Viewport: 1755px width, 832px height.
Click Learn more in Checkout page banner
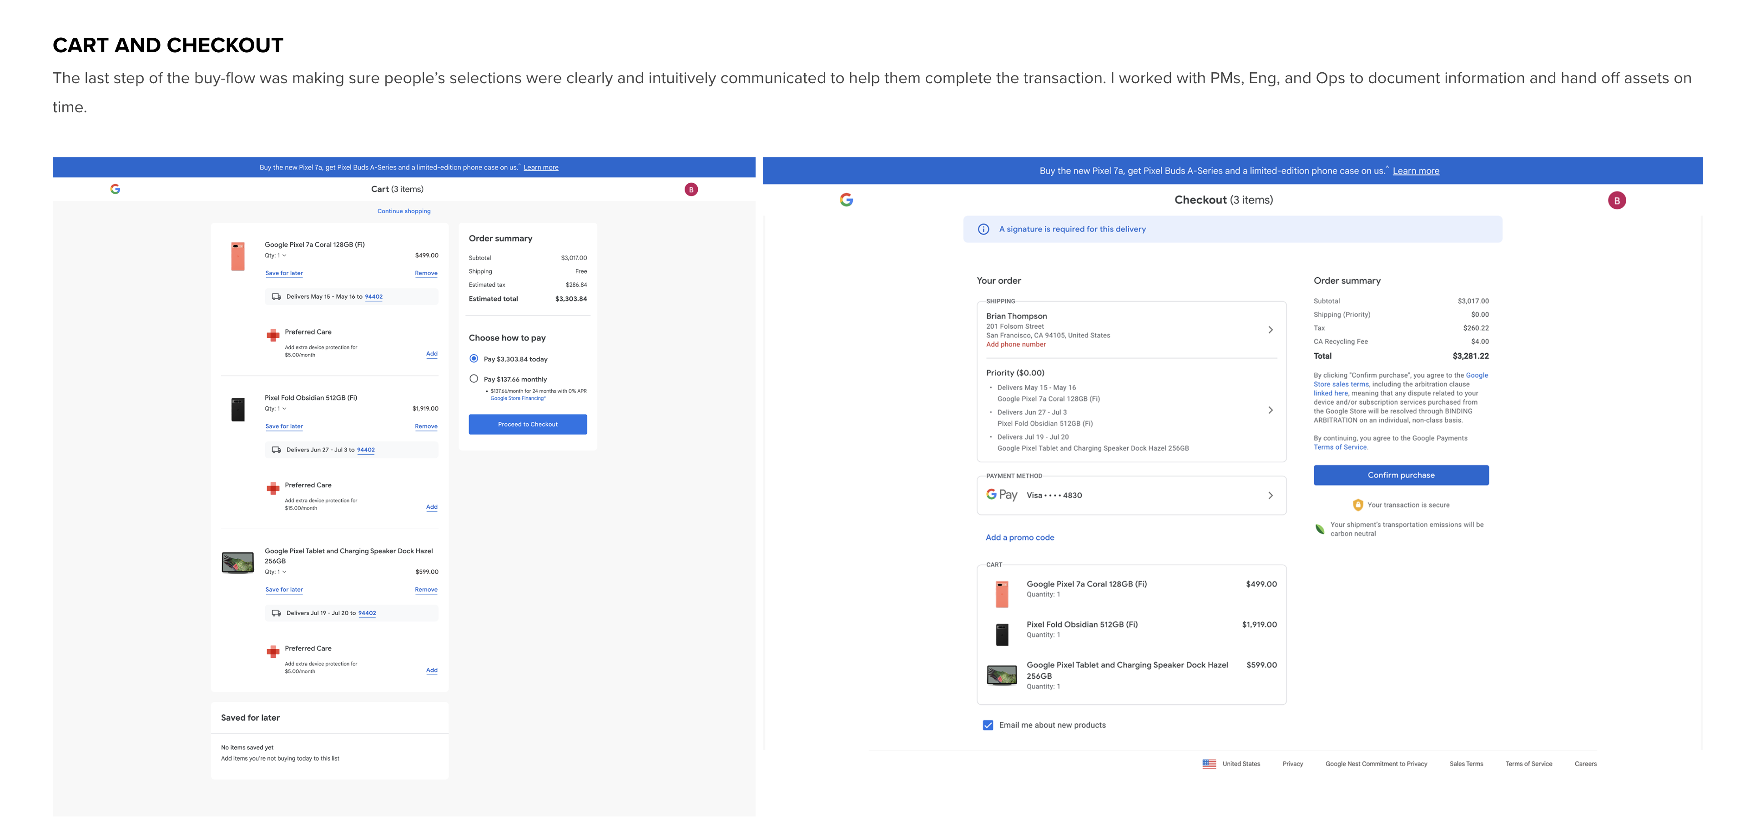(1416, 171)
